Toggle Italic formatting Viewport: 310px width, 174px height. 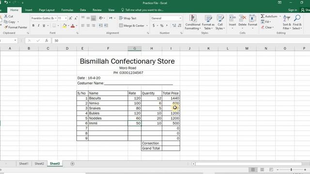(39, 26)
